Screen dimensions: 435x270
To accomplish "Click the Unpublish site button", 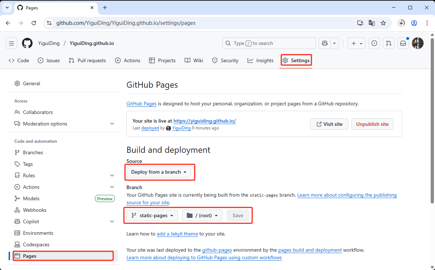I will tap(372, 124).
